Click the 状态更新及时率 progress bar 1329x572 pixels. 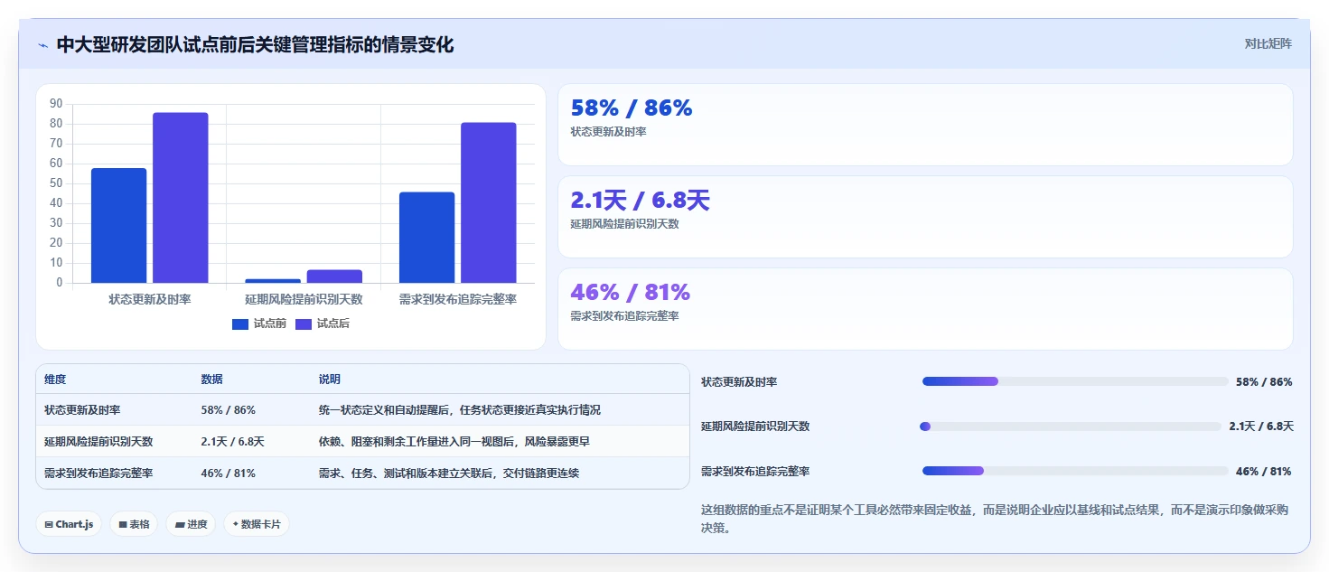1075,381
